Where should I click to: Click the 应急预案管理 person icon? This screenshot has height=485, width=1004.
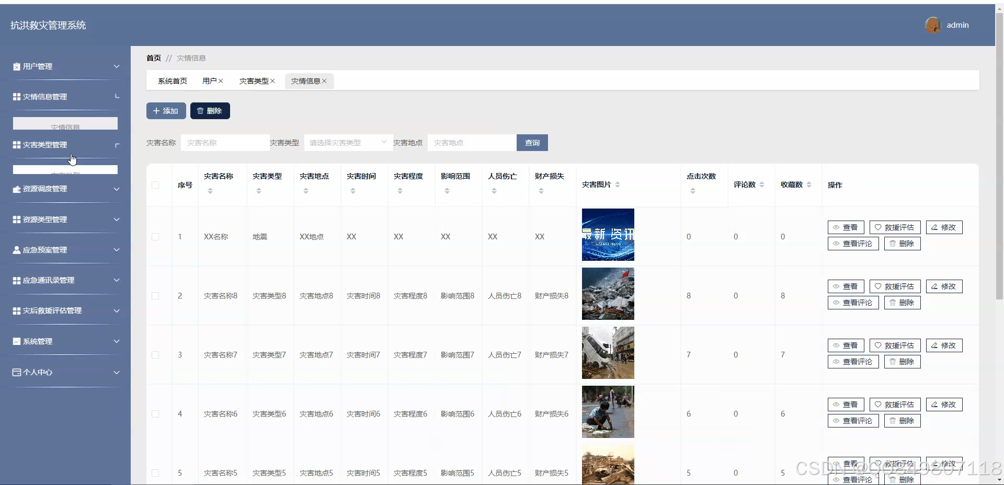17,250
